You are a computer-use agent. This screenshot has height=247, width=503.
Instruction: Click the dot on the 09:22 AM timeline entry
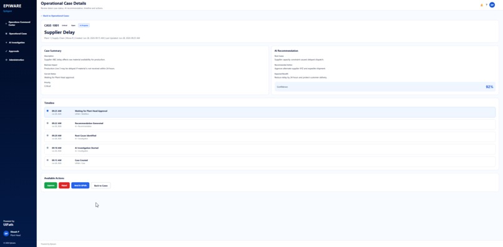[x=47, y=123]
